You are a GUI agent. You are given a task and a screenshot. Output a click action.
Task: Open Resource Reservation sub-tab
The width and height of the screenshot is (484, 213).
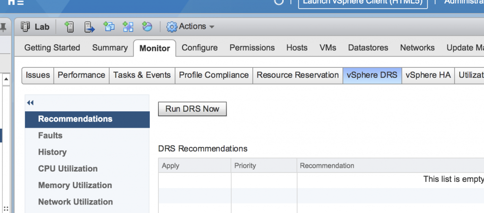298,75
